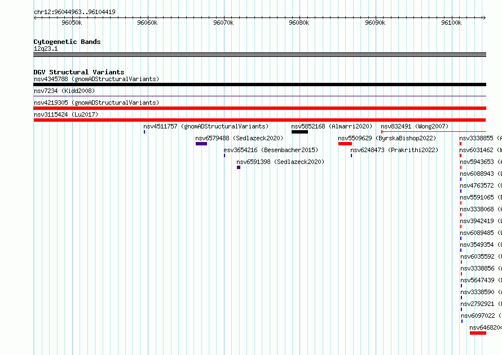This screenshot has width=502, height=355.
Task: Click the gray 12q23.1 cytogenetic band bar
Action: (x=259, y=55)
